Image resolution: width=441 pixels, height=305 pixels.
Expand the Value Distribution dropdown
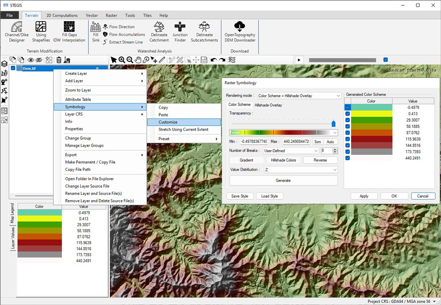coord(301,170)
